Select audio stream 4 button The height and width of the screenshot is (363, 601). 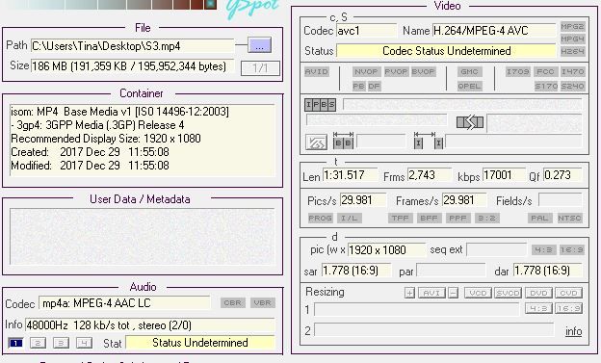pos(84,343)
